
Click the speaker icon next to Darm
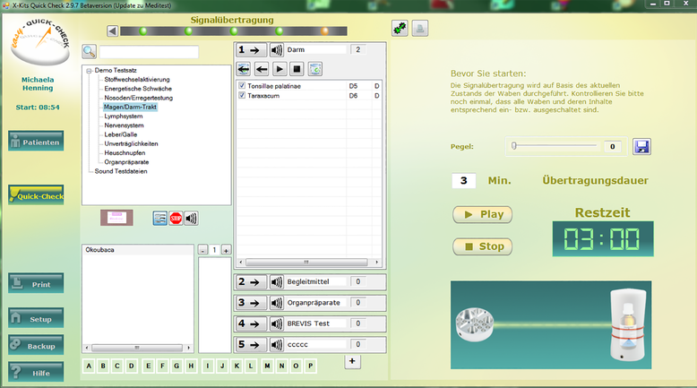pyautogui.click(x=276, y=50)
